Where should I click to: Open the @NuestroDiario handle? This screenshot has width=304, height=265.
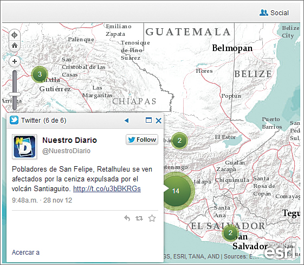[66, 151]
